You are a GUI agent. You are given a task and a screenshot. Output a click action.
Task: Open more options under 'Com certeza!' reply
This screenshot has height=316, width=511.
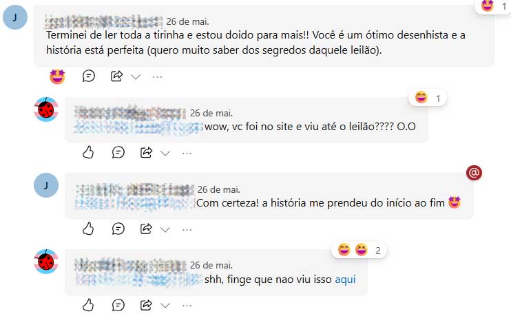[187, 230]
